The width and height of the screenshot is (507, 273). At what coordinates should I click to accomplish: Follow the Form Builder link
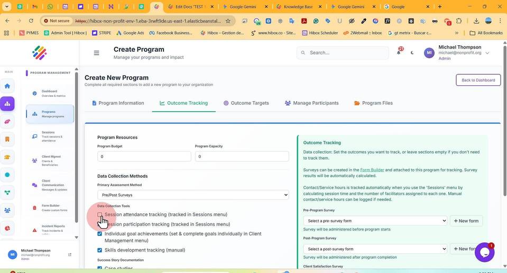click(372, 170)
